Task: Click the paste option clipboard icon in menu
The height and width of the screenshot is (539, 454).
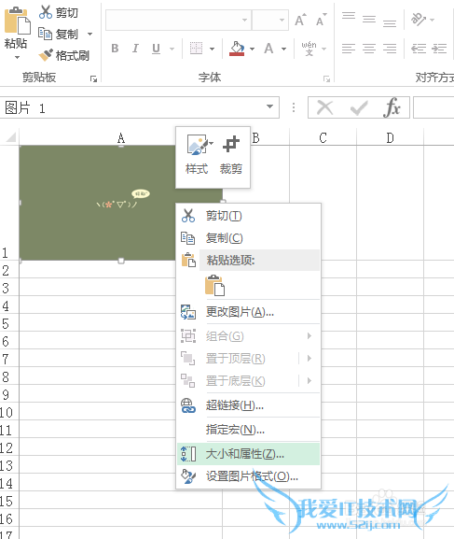Action: [214, 285]
